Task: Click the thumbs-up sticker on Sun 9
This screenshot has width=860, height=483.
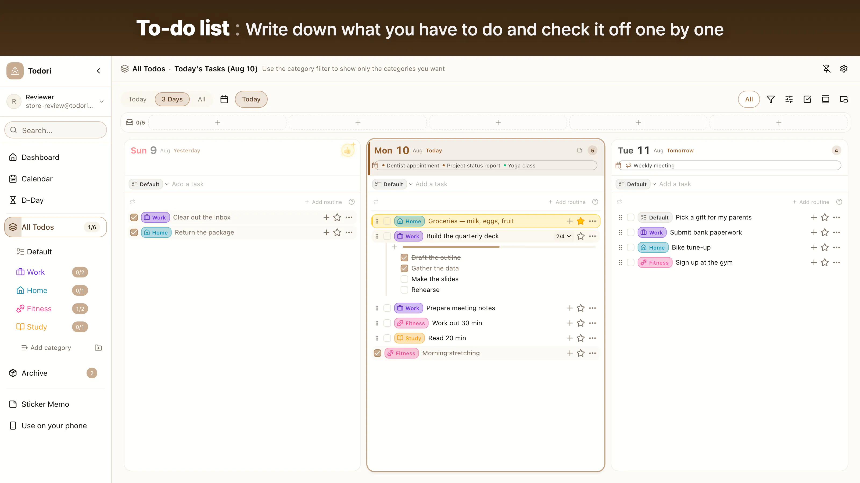Action: click(x=347, y=150)
